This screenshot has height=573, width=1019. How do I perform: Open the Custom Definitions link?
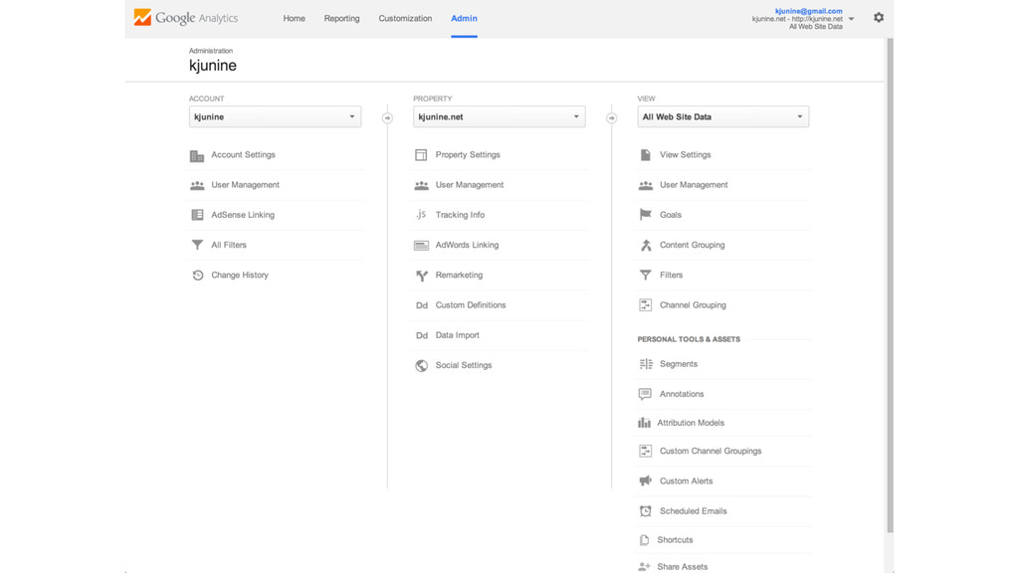pos(471,304)
